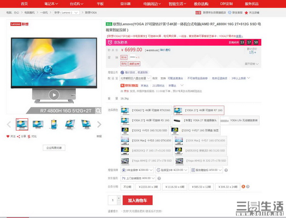The width and height of the screenshot is (286, 218).
Task: Open the 首页 home nav item
Action: coord(24,4)
